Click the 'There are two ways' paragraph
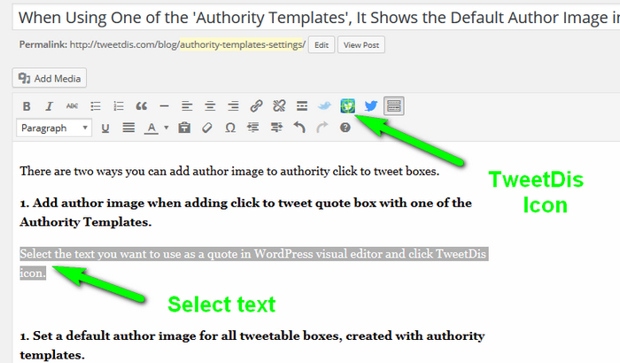Screen dimensions: 620x363 coord(229,171)
